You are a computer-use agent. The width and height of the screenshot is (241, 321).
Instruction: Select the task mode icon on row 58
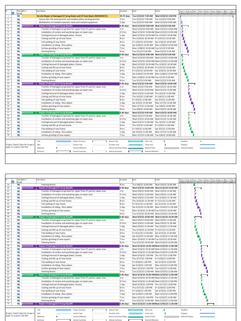tap(19, 246)
